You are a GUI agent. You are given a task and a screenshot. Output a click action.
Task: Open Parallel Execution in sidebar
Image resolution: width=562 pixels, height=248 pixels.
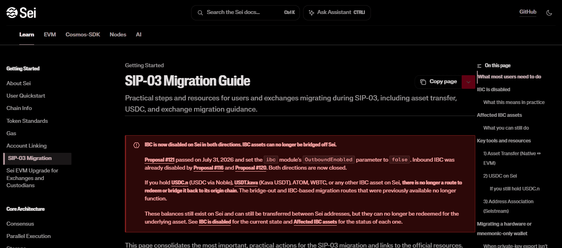point(29,236)
